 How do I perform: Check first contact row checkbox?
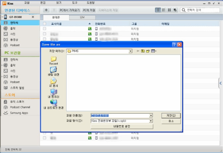pos(44,29)
